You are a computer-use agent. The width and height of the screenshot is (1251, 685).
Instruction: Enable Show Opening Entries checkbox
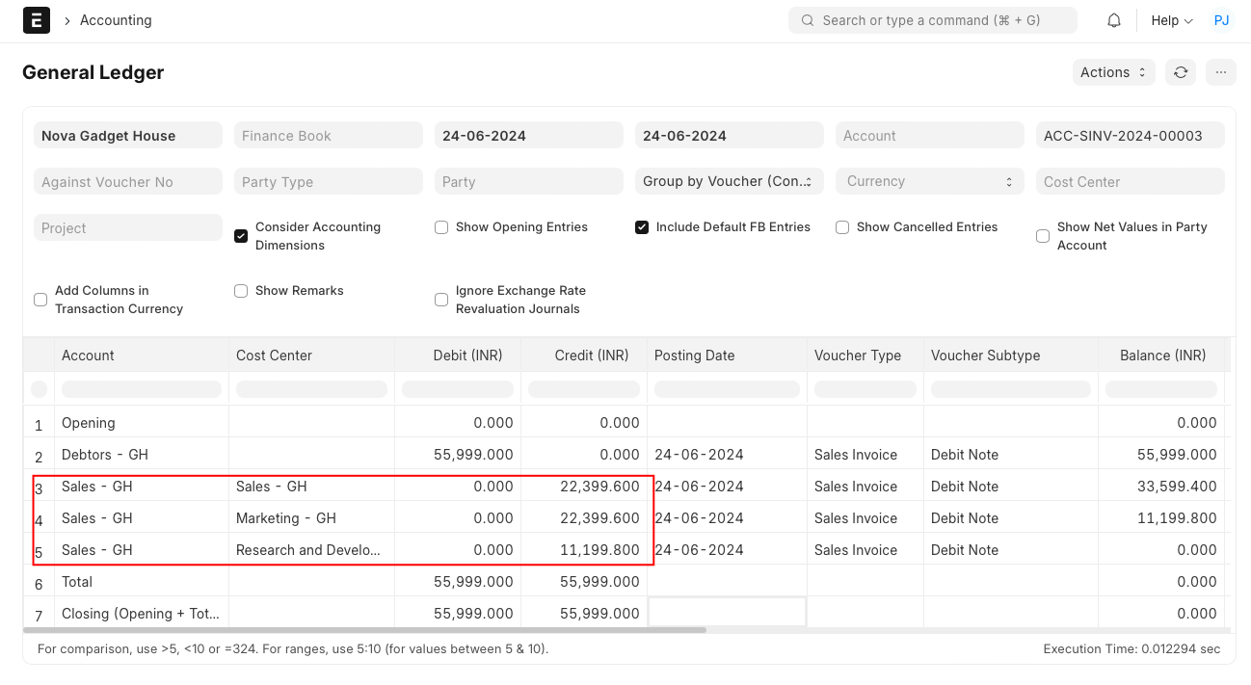pyautogui.click(x=441, y=227)
